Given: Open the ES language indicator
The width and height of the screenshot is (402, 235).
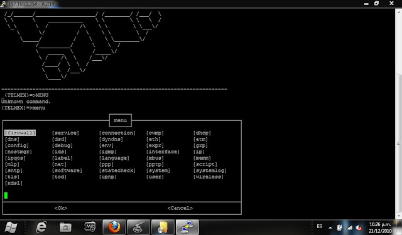Looking at the screenshot, I should click(x=320, y=226).
